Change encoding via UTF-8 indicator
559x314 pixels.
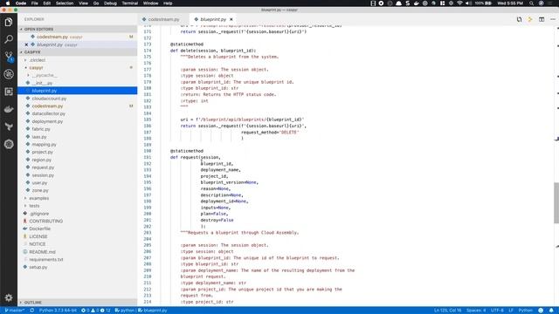[x=497, y=311]
